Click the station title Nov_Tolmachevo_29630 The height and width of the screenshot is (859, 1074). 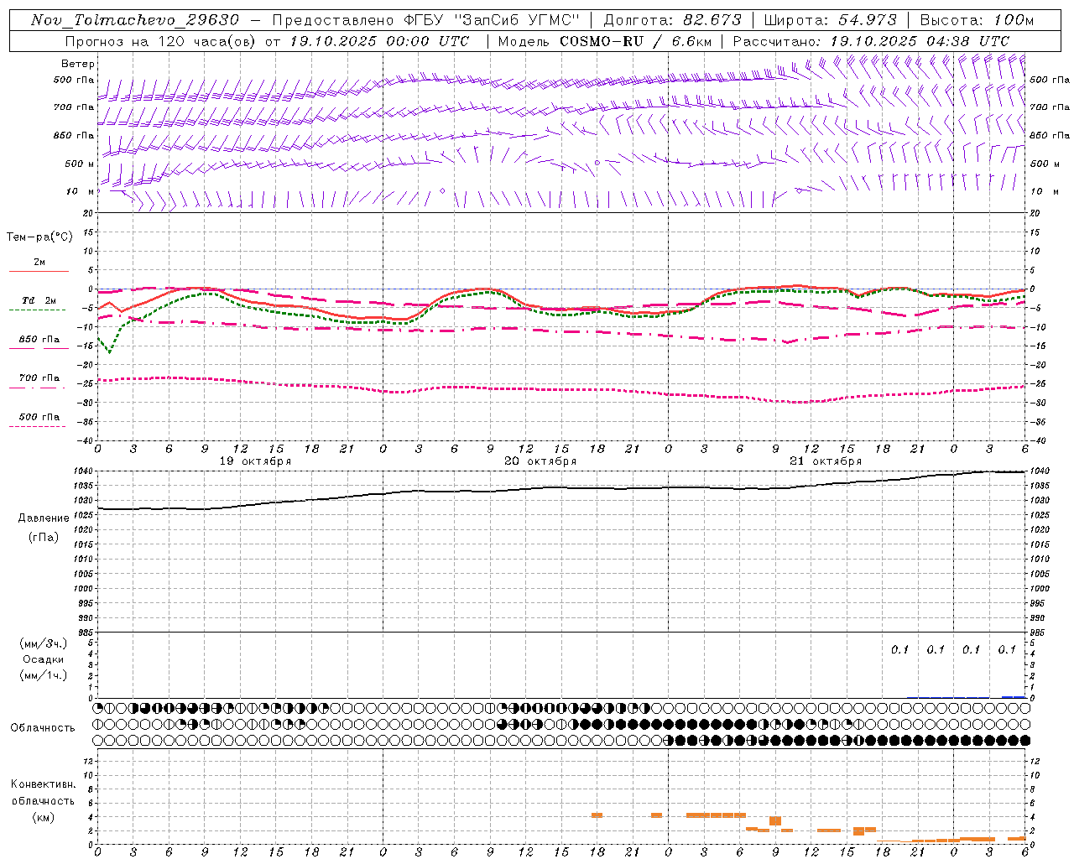tap(134, 20)
